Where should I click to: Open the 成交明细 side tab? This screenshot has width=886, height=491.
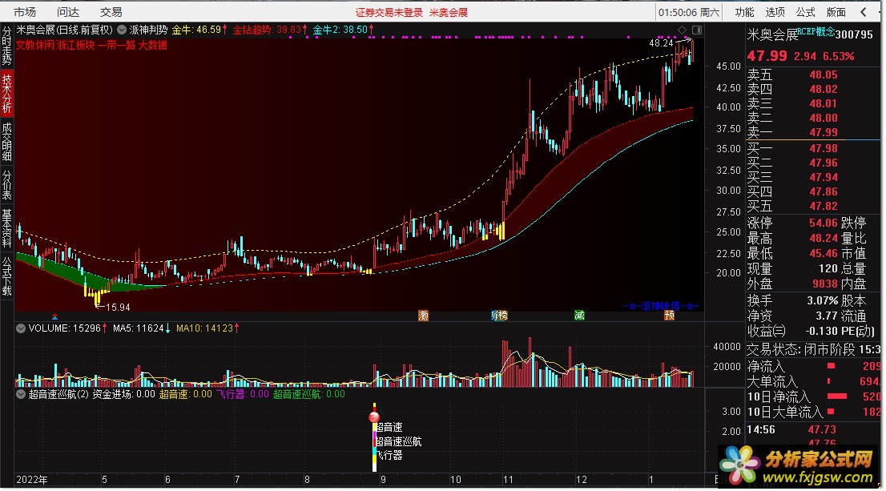click(6, 142)
